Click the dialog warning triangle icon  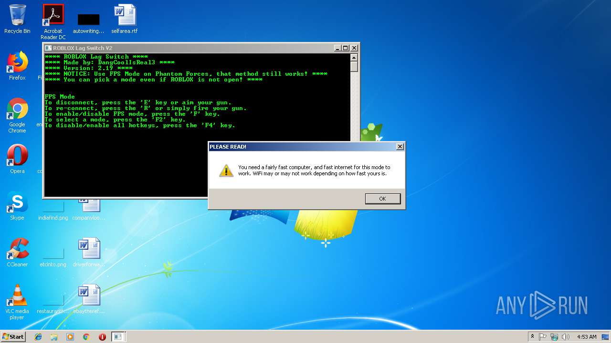coord(226,171)
